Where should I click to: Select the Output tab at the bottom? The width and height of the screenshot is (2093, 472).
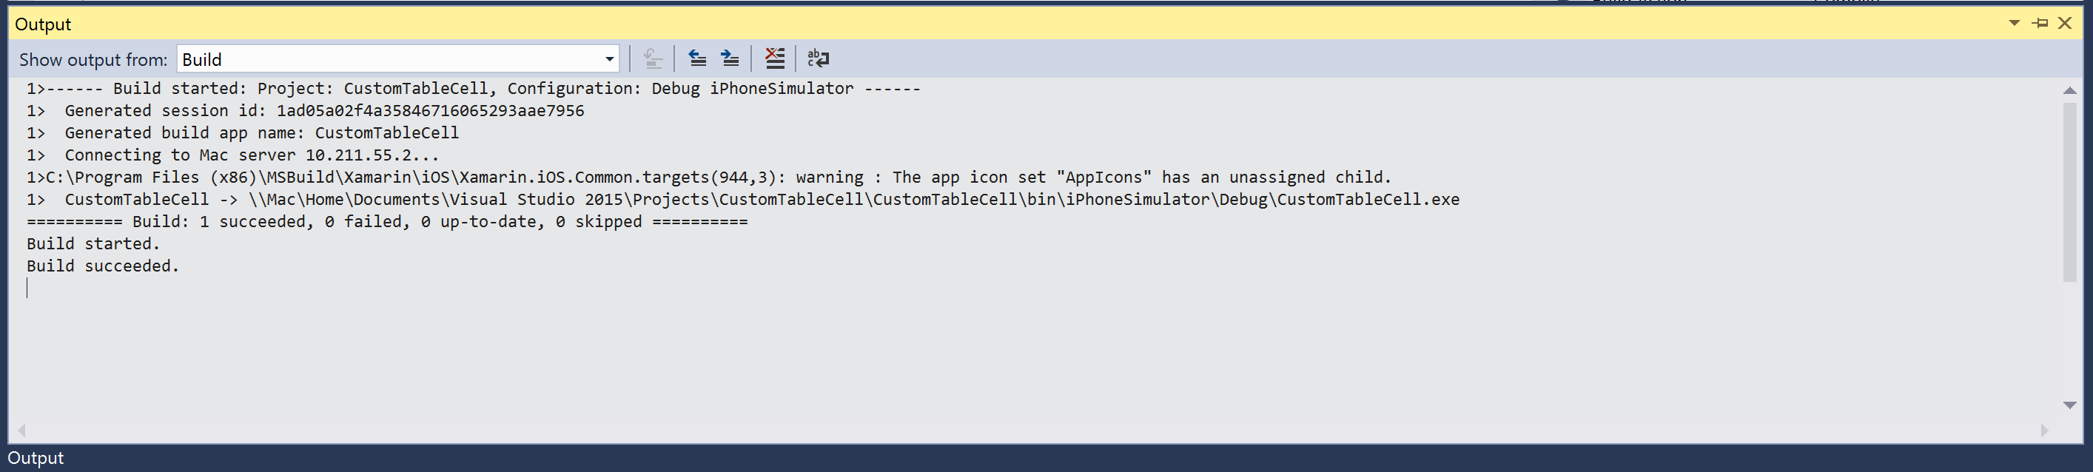36,458
